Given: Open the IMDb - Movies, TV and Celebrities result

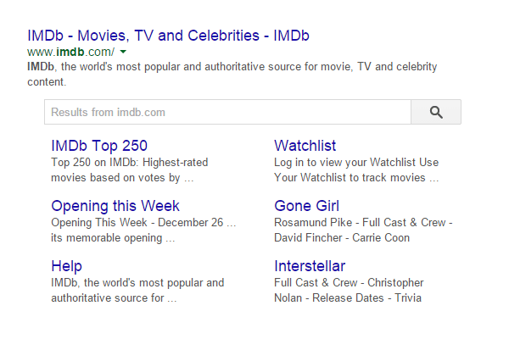Looking at the screenshot, I should coord(168,36).
